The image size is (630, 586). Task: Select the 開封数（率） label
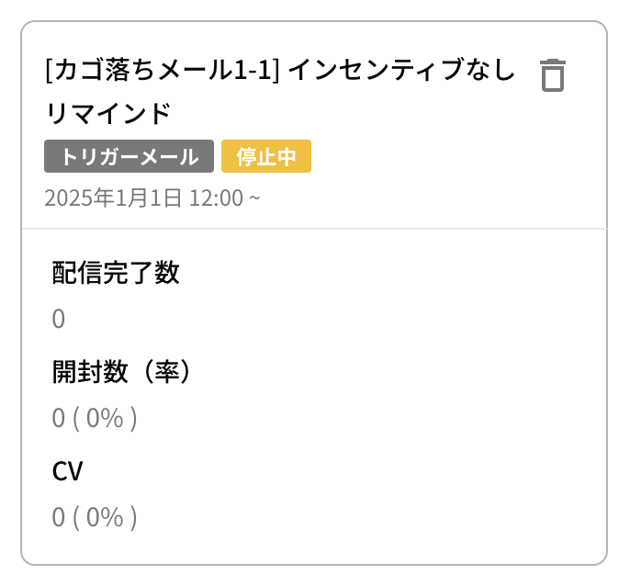click(x=120, y=372)
